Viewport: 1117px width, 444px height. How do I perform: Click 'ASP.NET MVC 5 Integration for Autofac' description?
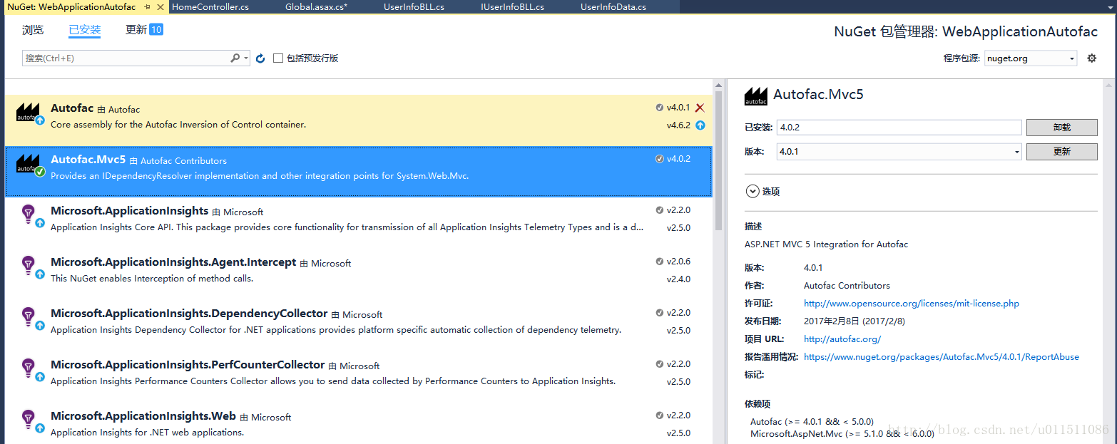pyautogui.click(x=826, y=244)
